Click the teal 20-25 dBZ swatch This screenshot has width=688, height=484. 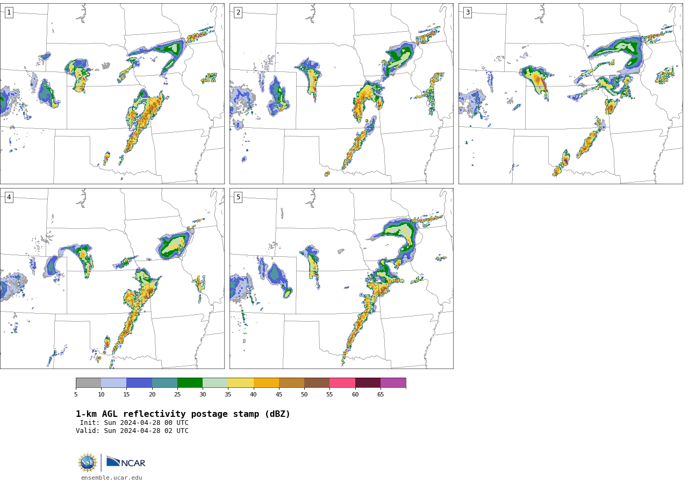164,383
